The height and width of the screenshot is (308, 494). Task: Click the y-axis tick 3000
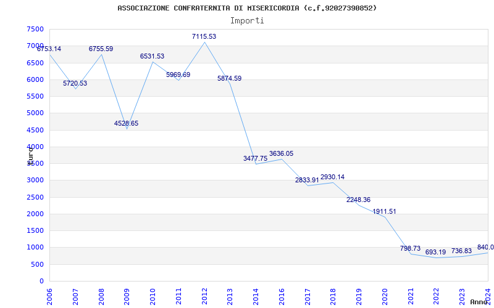[x=35, y=180]
